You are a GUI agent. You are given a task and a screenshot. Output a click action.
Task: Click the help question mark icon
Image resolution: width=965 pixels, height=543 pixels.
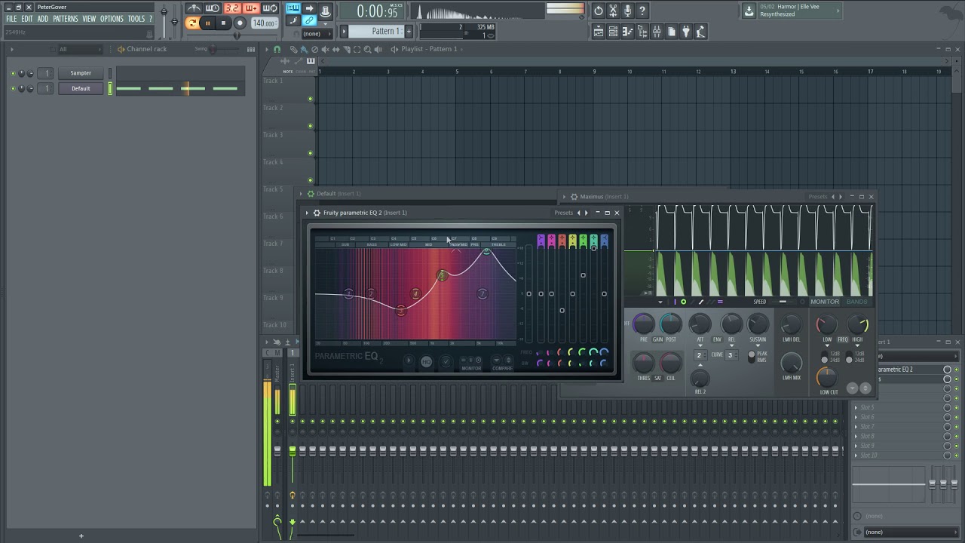click(642, 11)
